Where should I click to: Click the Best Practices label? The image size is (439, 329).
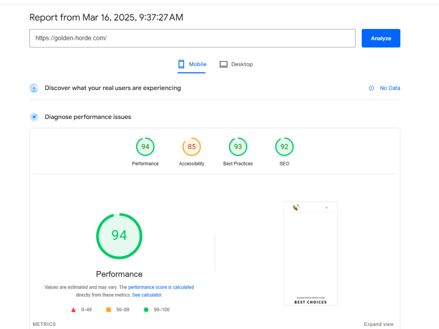(x=238, y=164)
